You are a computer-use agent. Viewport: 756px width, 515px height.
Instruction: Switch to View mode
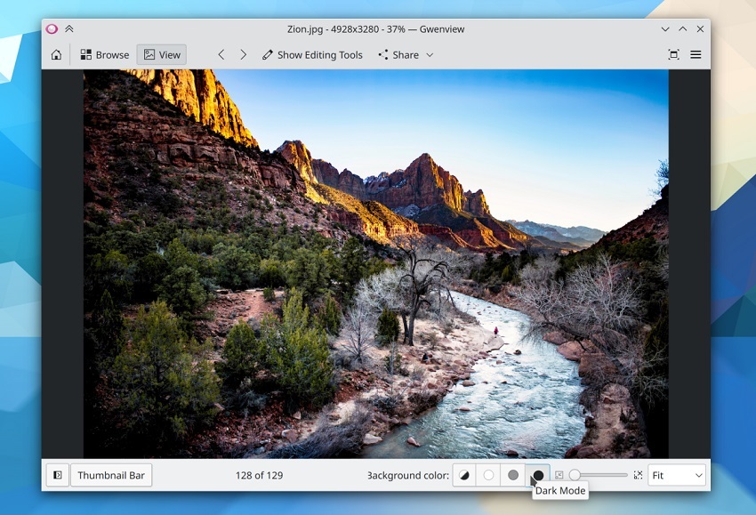[161, 55]
